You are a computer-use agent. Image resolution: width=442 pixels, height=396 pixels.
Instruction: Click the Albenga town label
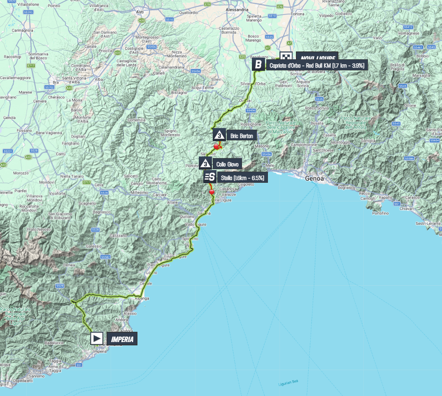point(142,298)
